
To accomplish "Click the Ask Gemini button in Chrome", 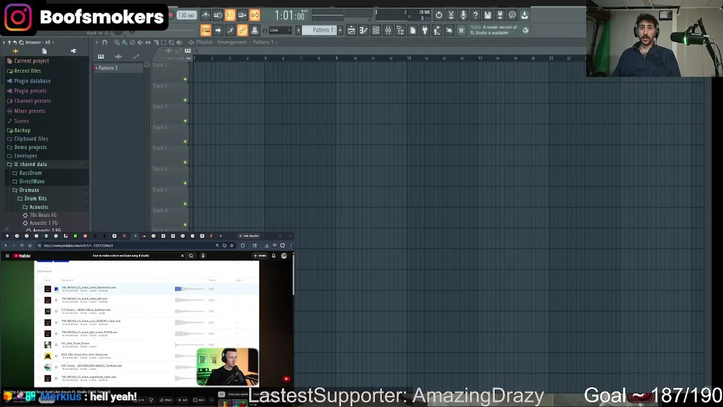I will click(x=249, y=236).
